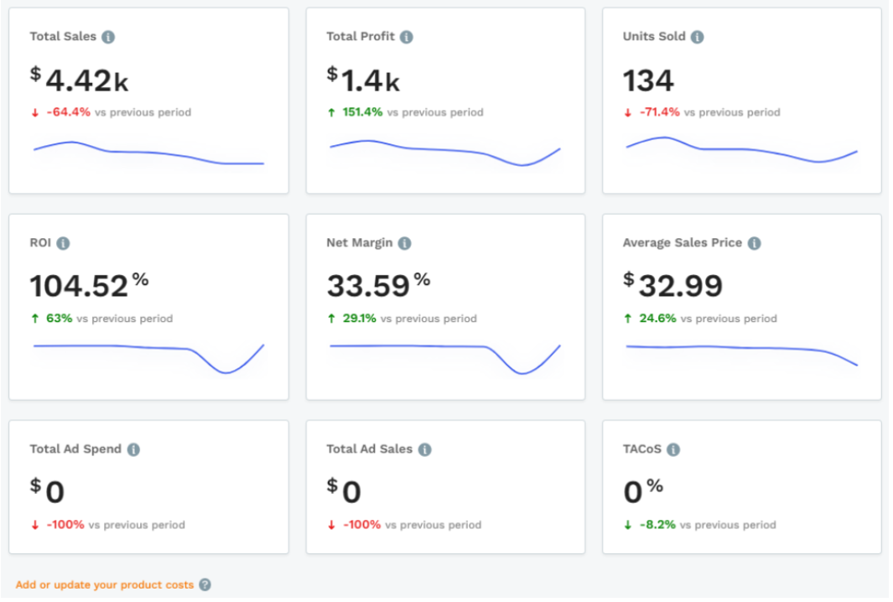This screenshot has width=893, height=602.
Task: Select the $32.99 Average Sales Price value
Action: [x=673, y=285]
